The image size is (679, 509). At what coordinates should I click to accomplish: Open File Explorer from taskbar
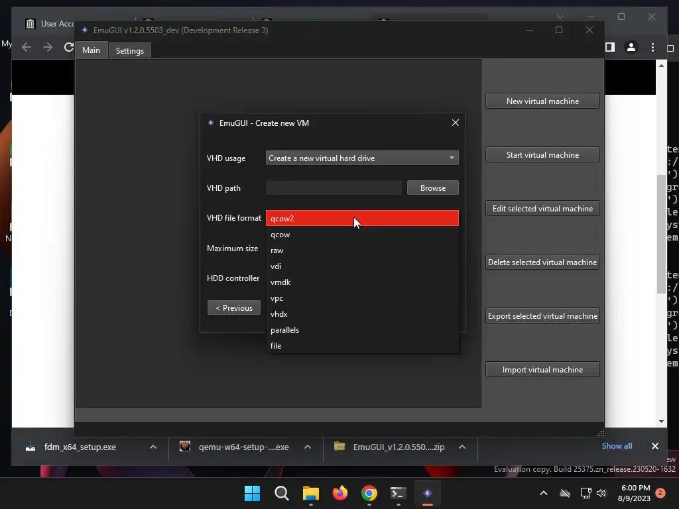[310, 493]
